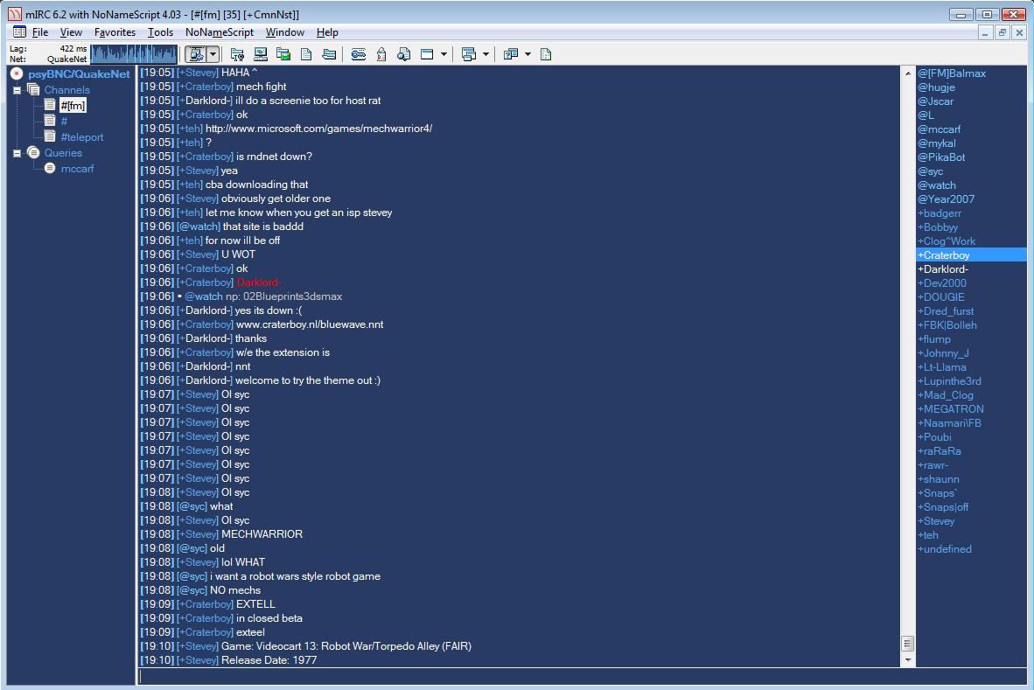The image size is (1034, 690).
Task: Click the help windows toolbar icon
Action: click(510, 54)
